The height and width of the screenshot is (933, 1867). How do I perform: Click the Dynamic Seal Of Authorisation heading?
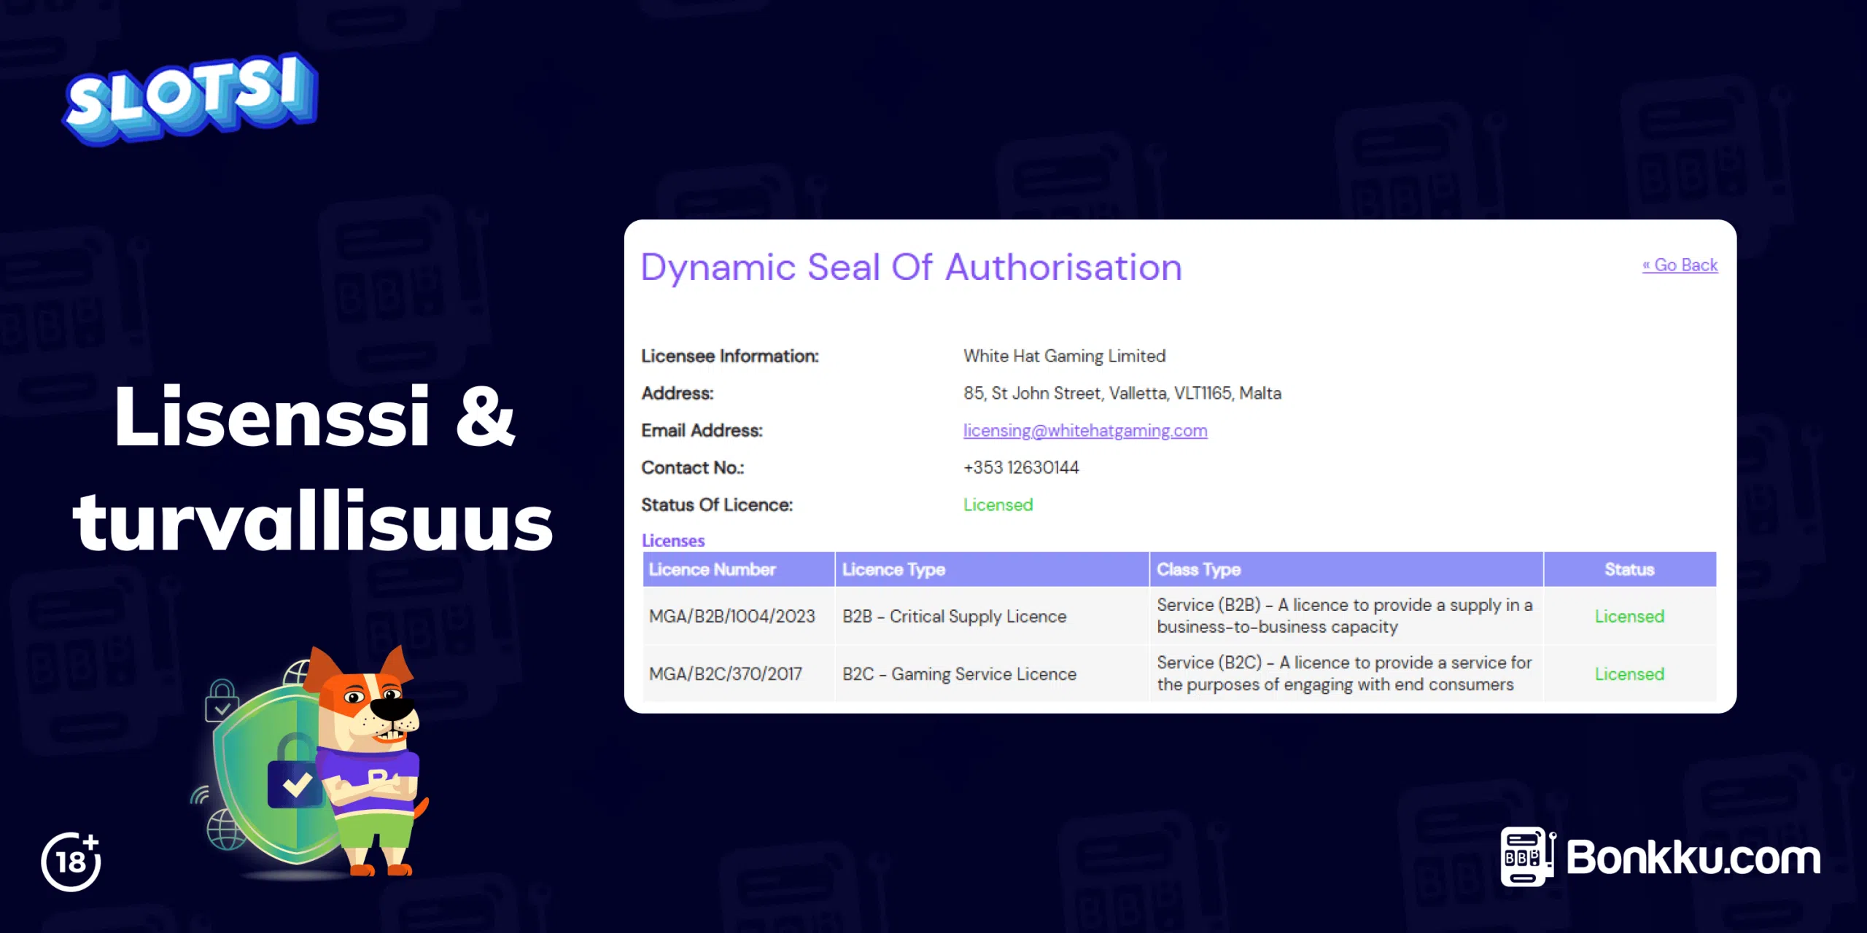(x=911, y=268)
